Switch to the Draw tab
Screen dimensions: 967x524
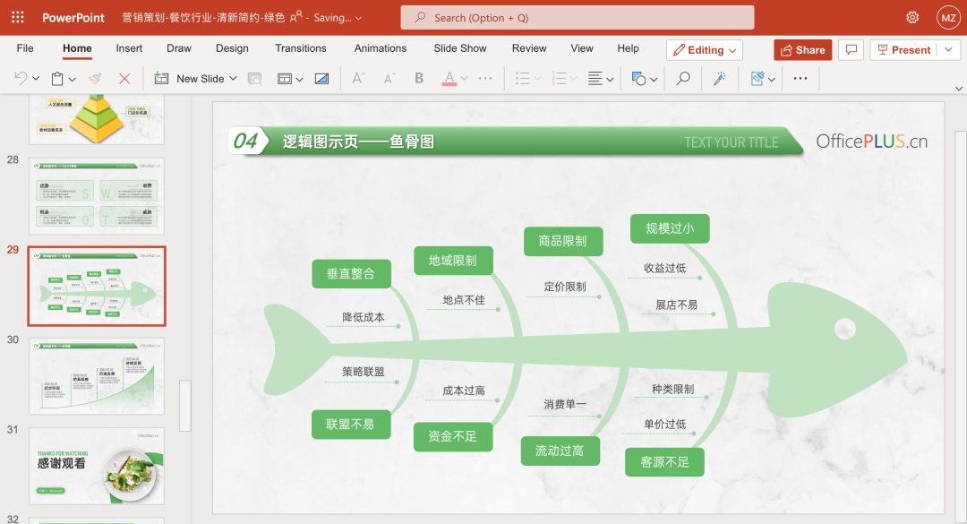pos(179,48)
